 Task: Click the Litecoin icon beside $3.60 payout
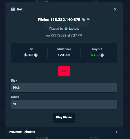point(102,55)
